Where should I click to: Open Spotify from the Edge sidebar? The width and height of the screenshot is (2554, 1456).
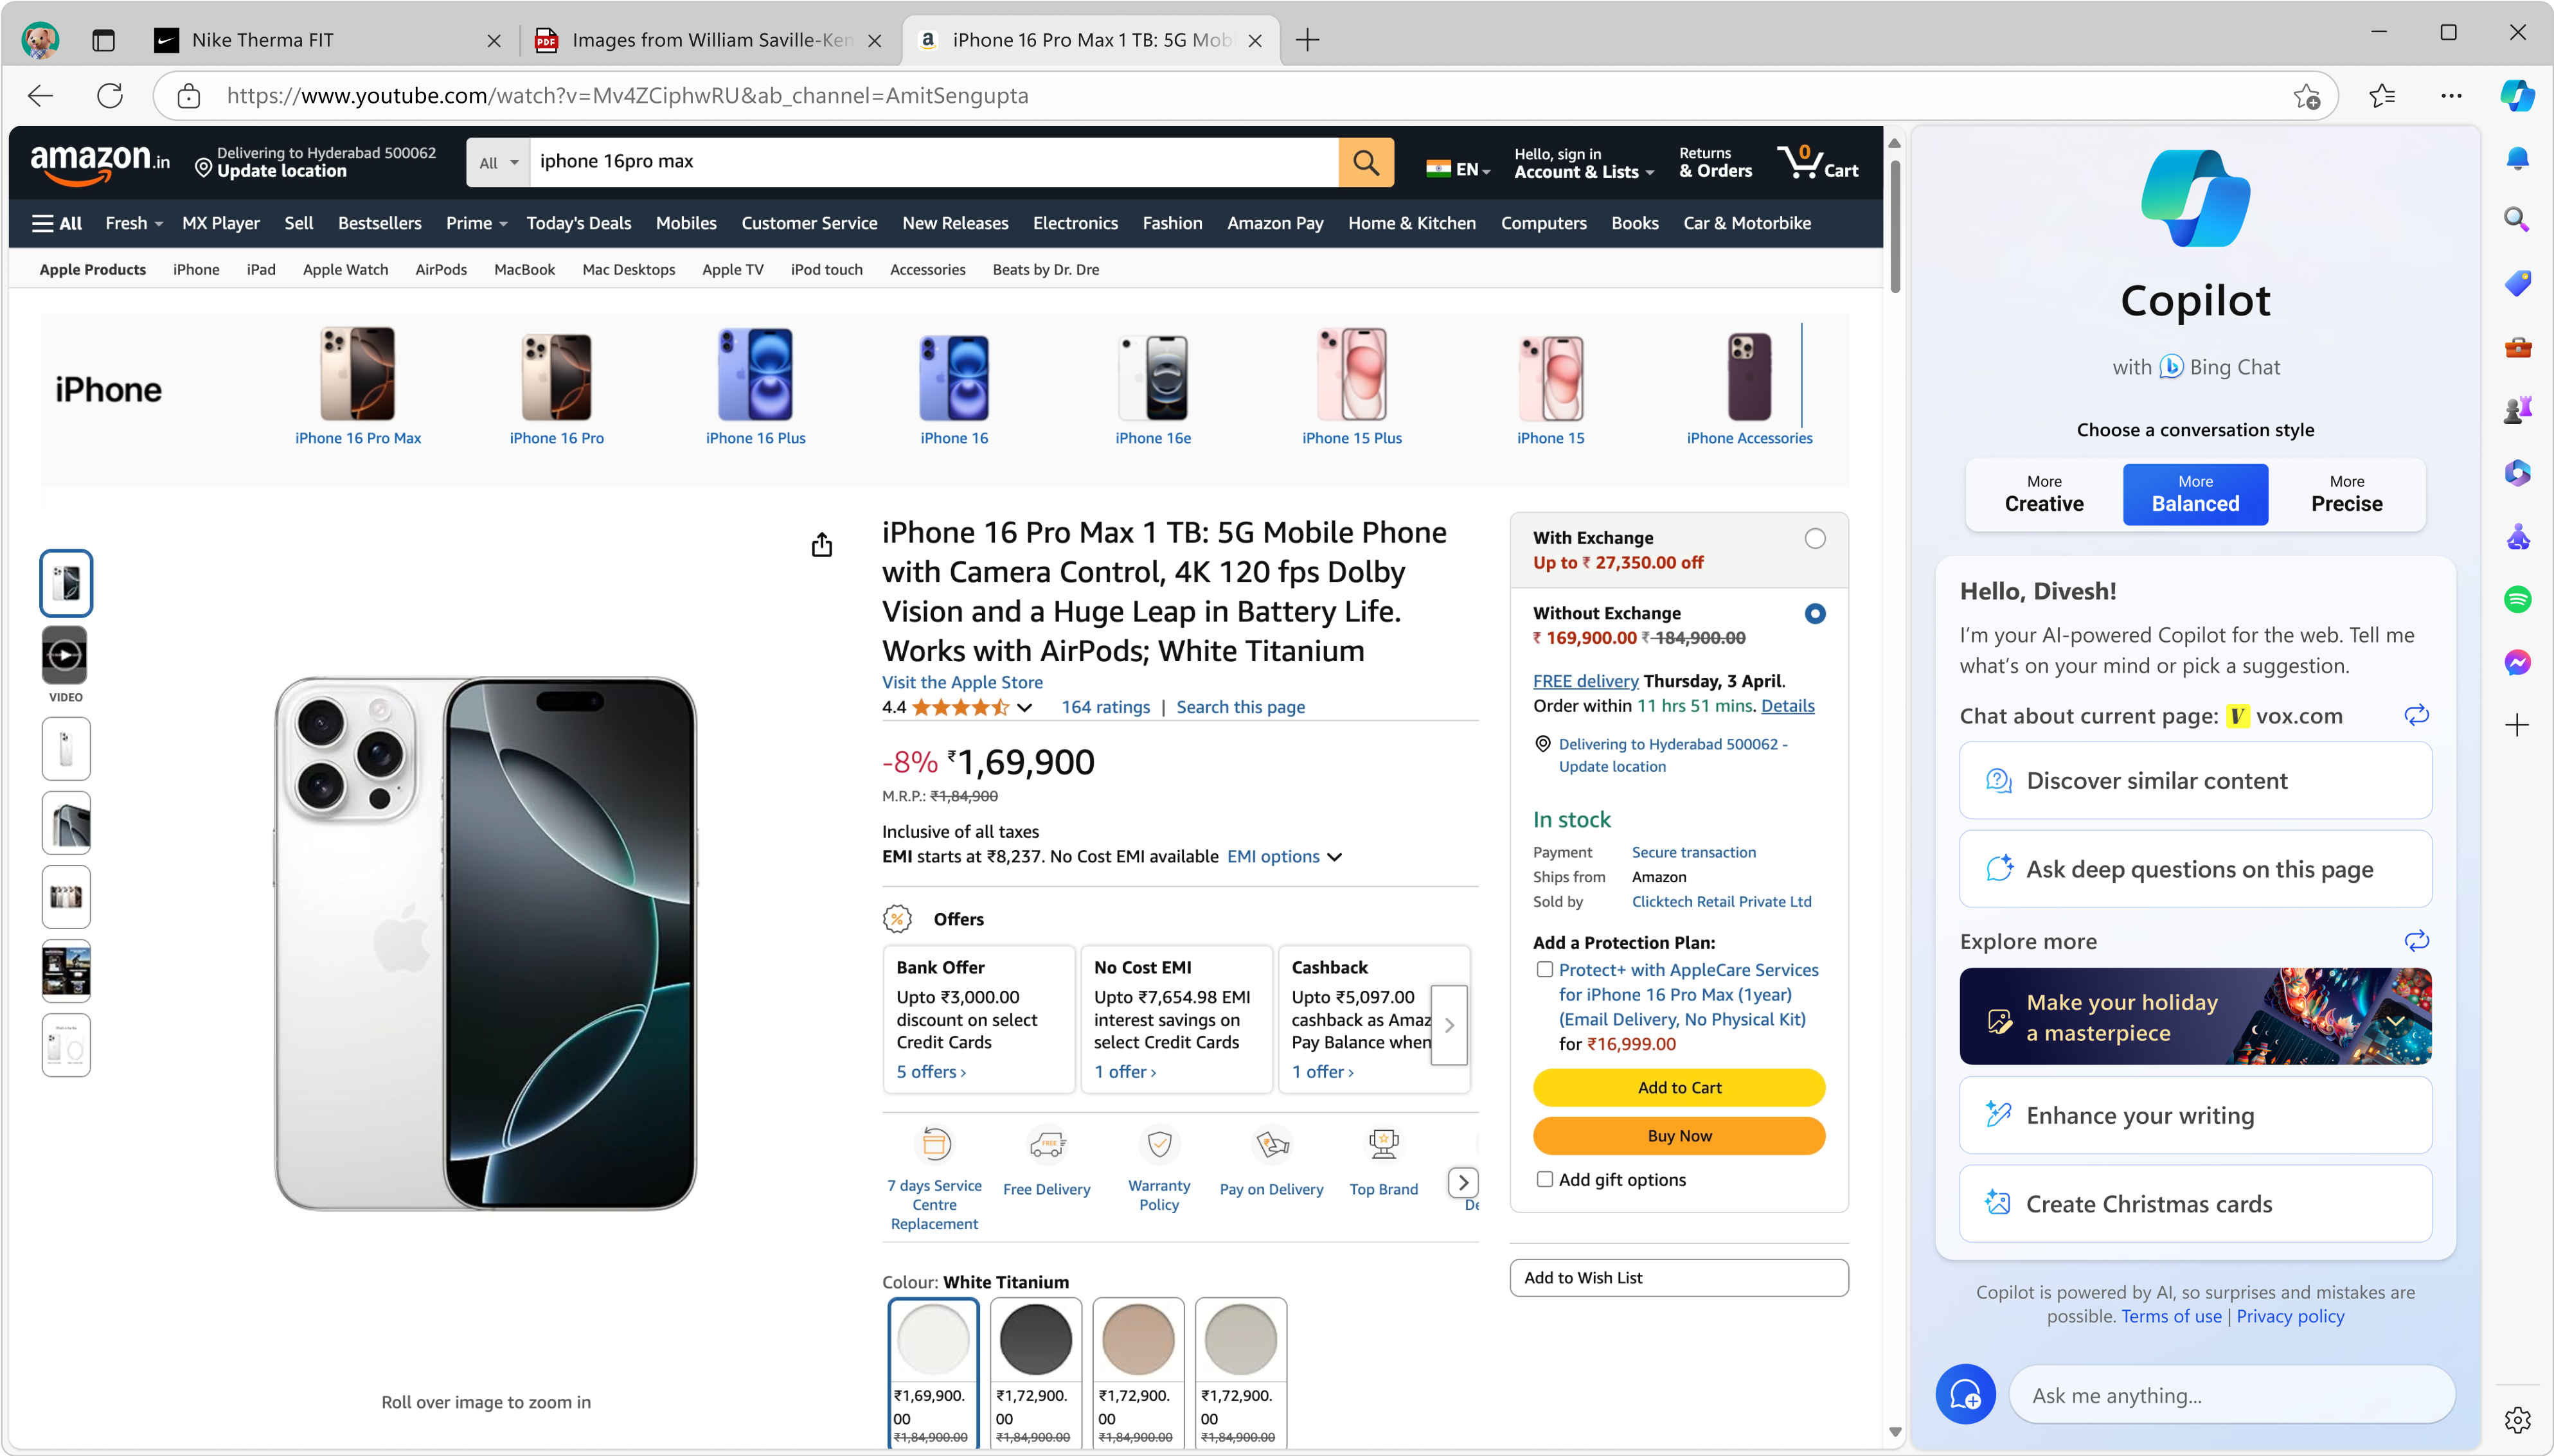click(x=2517, y=600)
